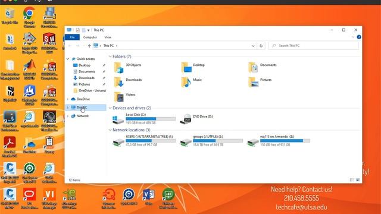The width and height of the screenshot is (381, 214).
Task: Click the Armando (Z:) drive usage bar
Action: pyautogui.click(x=285, y=141)
